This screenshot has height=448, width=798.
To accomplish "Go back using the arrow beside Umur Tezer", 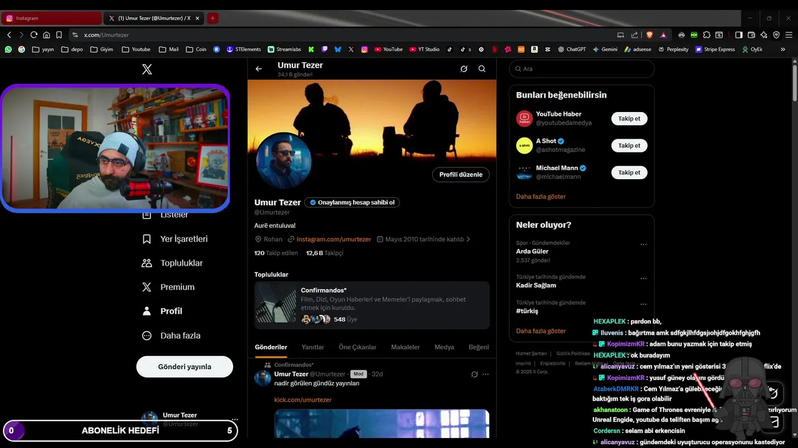I will pyautogui.click(x=259, y=69).
